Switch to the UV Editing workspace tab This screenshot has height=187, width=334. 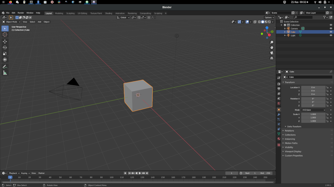point(82,14)
